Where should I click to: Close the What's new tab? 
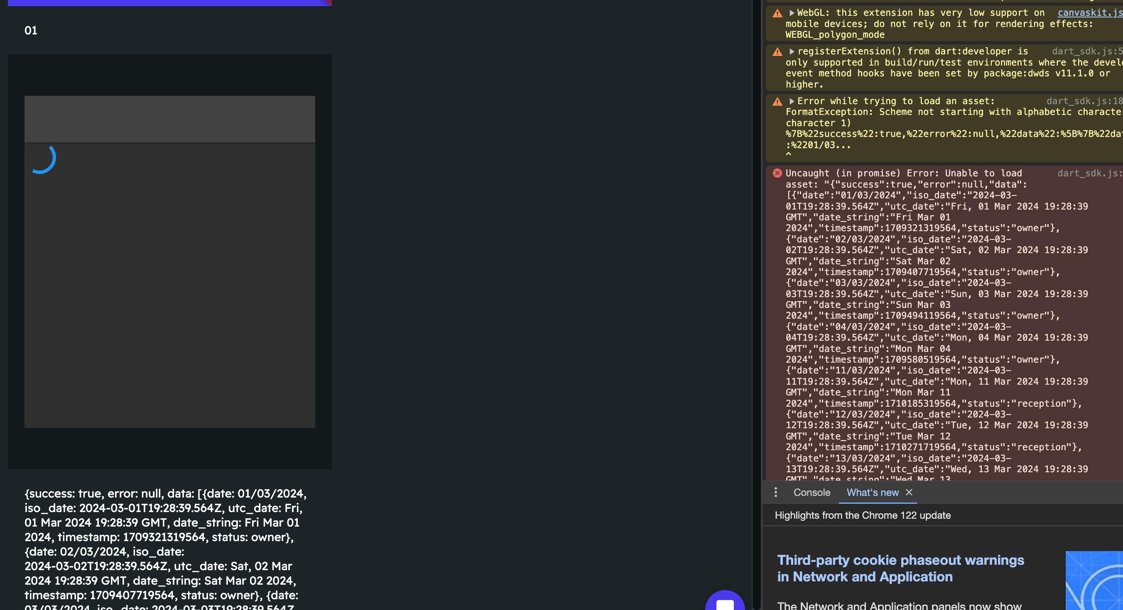pos(909,492)
